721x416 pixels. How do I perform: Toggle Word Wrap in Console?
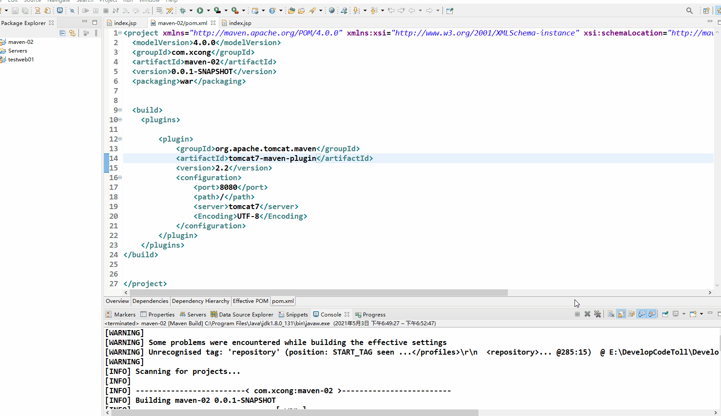click(632, 314)
